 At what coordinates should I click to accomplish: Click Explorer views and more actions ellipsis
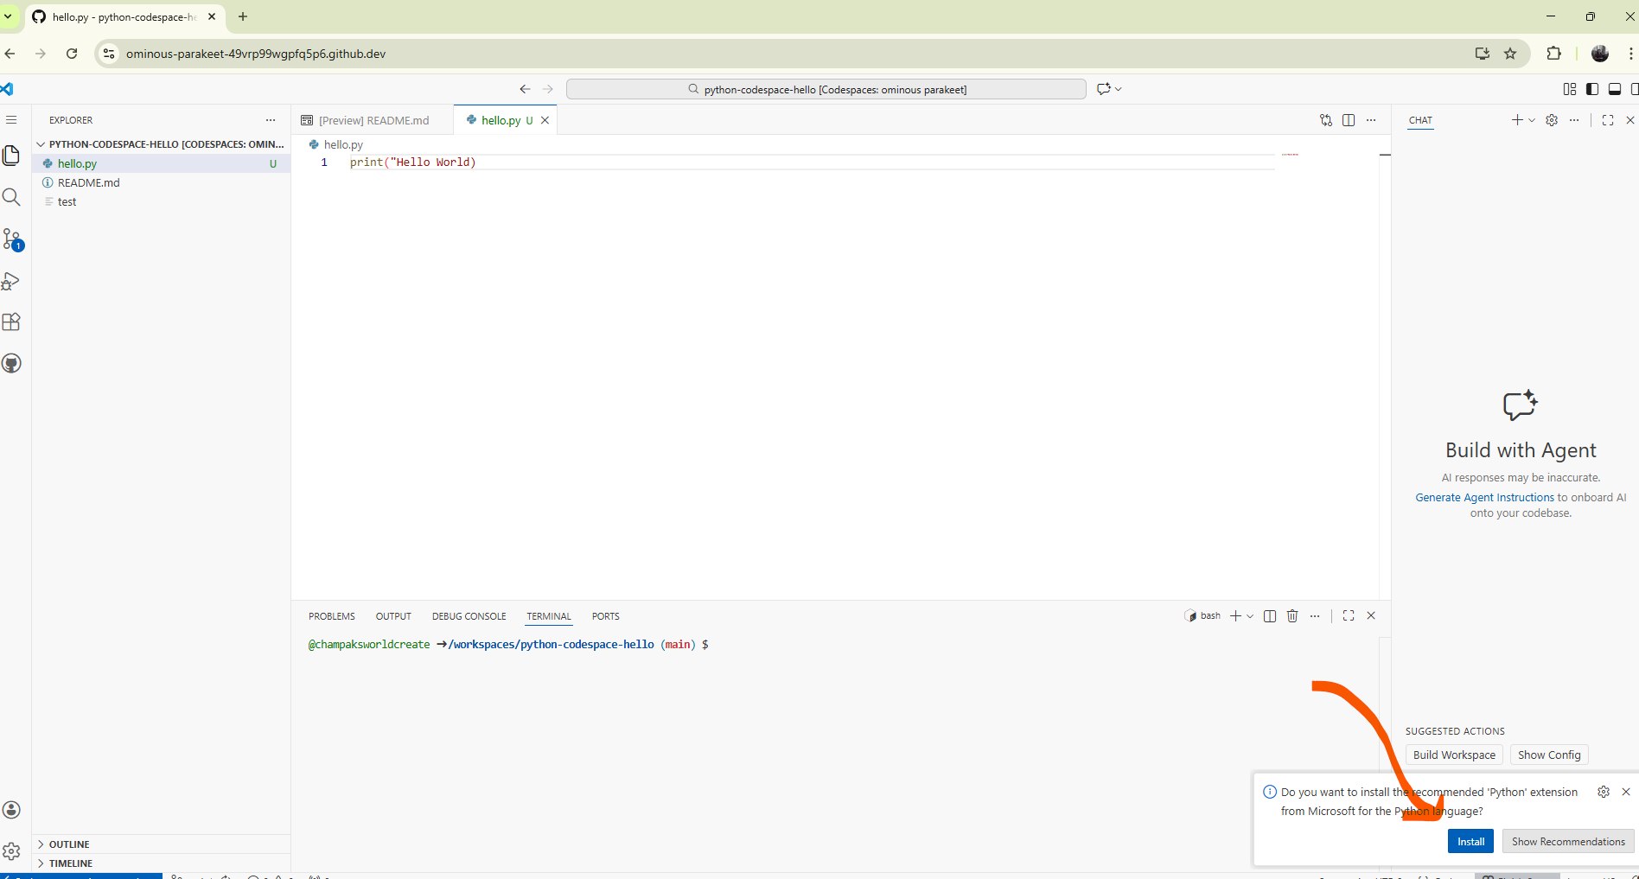point(271,120)
